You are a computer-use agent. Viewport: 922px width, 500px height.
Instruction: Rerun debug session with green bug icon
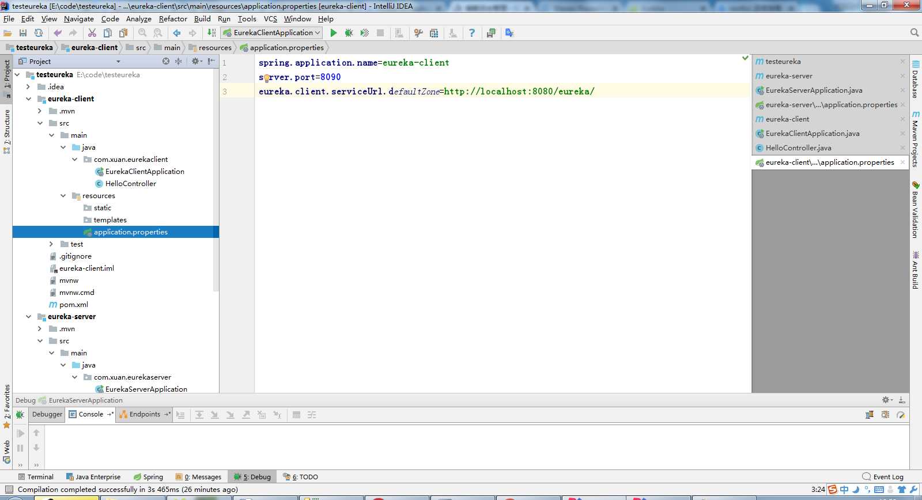pyautogui.click(x=20, y=415)
